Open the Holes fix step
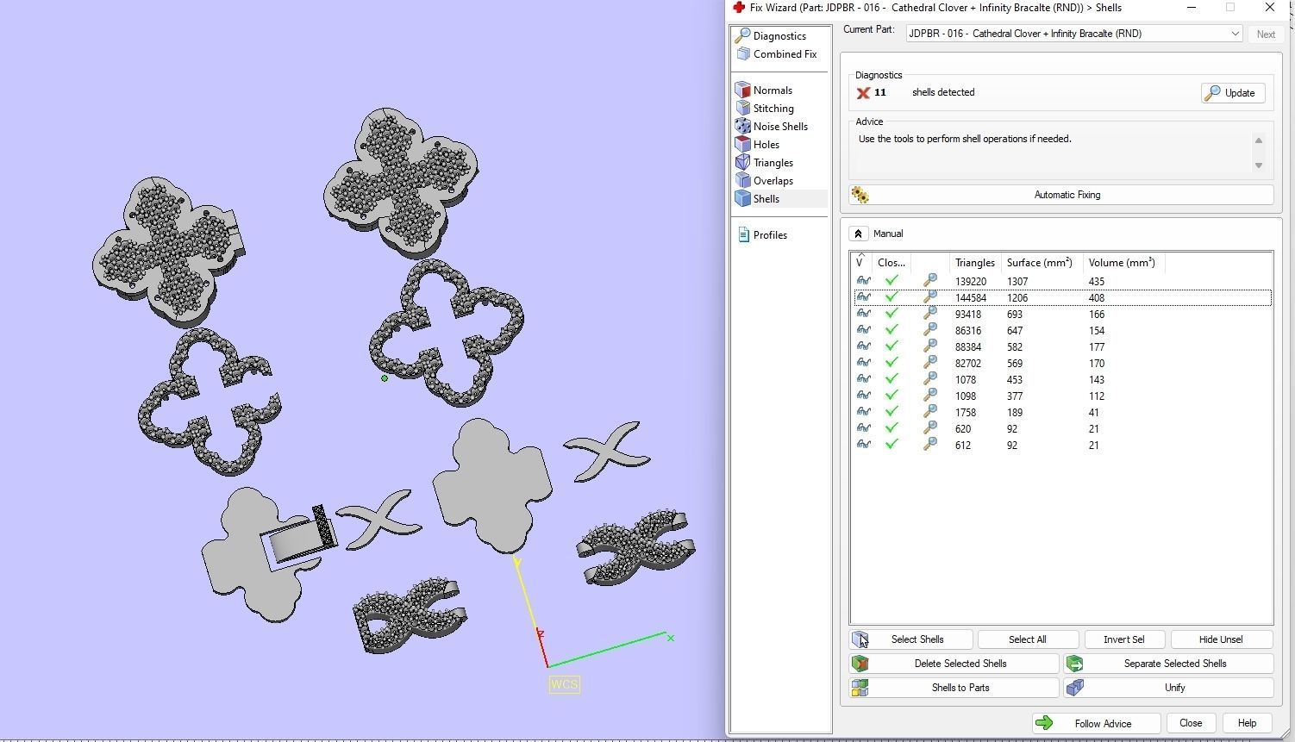The image size is (1295, 742). click(766, 145)
